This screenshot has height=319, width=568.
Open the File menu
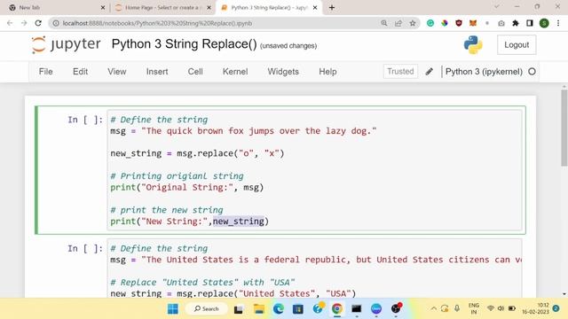45,72
